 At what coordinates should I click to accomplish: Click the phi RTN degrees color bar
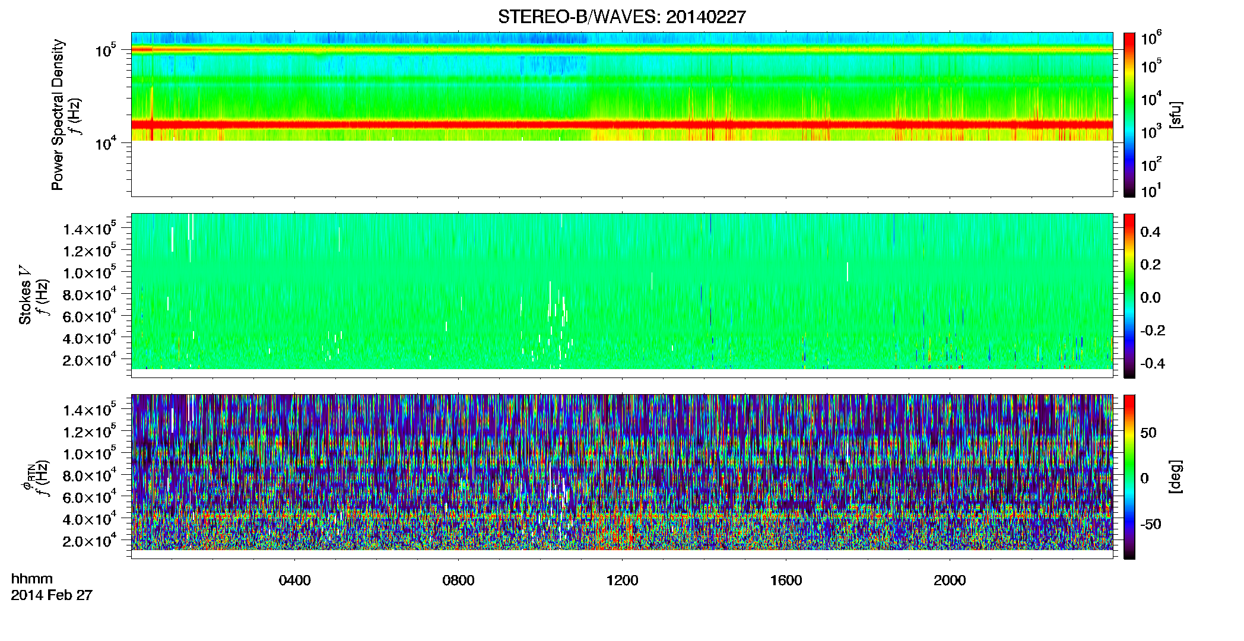[x=1129, y=477]
